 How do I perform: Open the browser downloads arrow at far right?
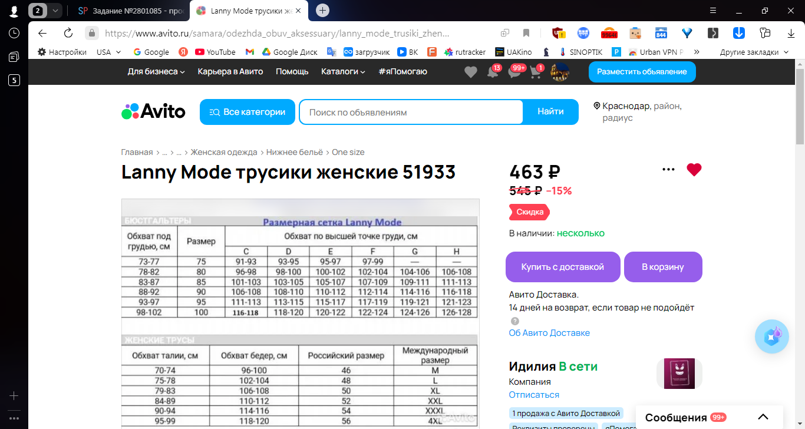click(x=791, y=33)
